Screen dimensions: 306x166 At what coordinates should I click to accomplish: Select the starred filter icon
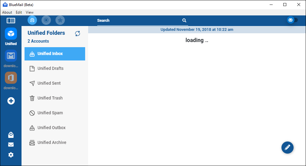pyautogui.click(x=60, y=20)
